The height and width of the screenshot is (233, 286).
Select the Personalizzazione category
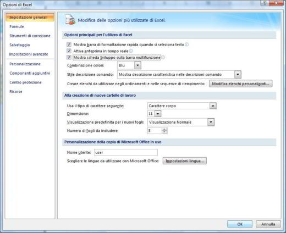tap(25, 64)
